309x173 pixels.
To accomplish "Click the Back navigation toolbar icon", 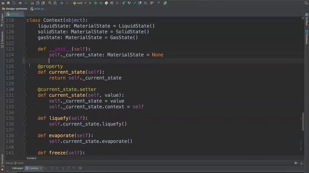I will 62,3.
